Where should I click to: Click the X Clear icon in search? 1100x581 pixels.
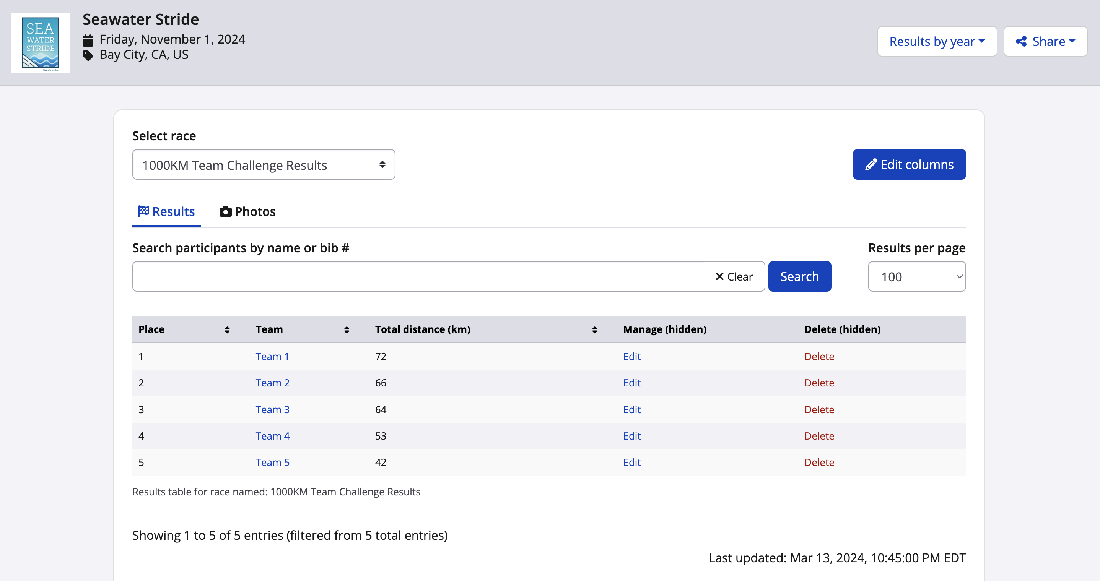coord(719,277)
